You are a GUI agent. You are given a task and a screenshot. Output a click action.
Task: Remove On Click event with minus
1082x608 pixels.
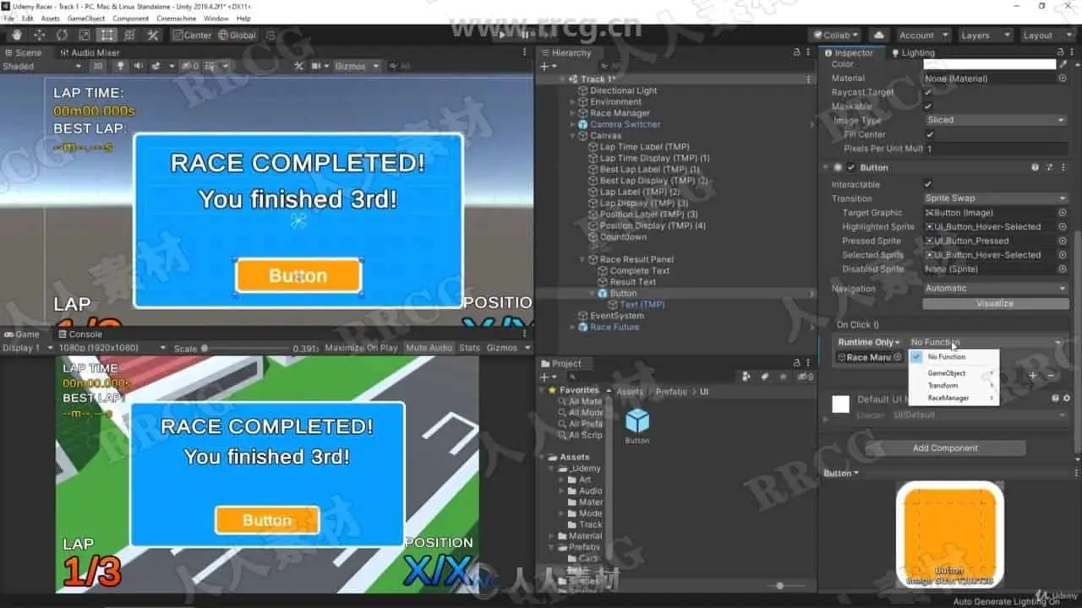tap(1051, 375)
